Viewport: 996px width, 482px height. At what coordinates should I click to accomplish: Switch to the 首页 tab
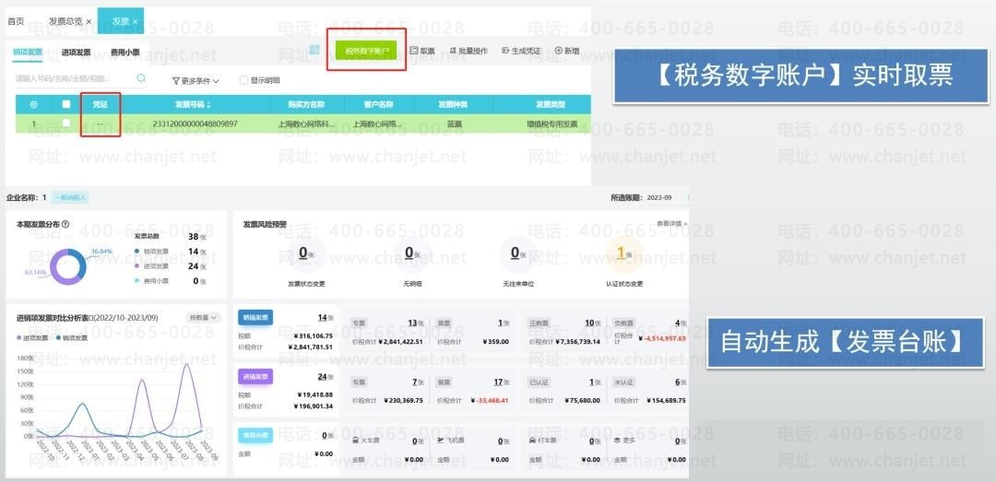(x=16, y=21)
